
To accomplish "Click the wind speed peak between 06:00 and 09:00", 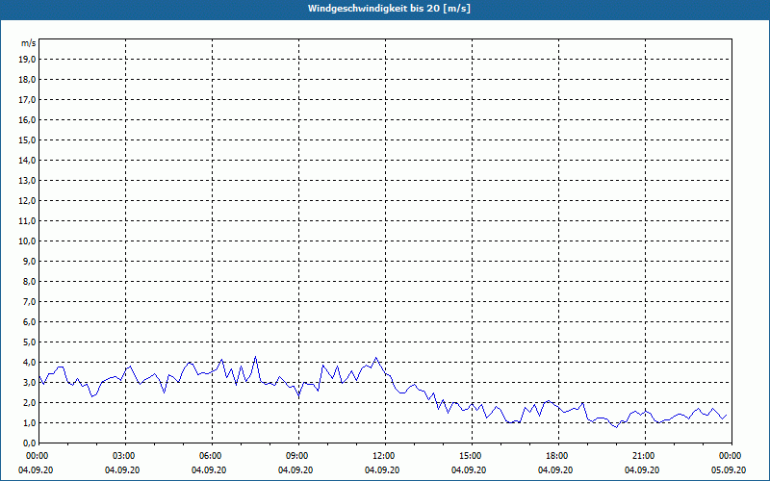I will point(255,357).
